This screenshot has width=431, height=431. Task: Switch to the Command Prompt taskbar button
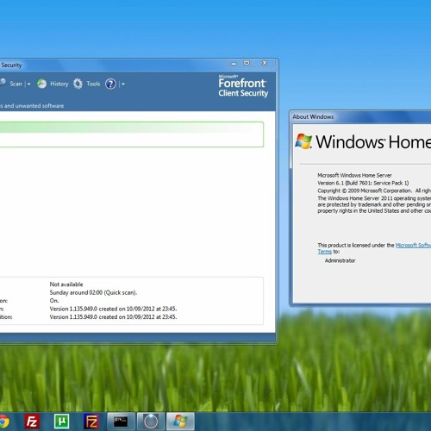coord(121,422)
